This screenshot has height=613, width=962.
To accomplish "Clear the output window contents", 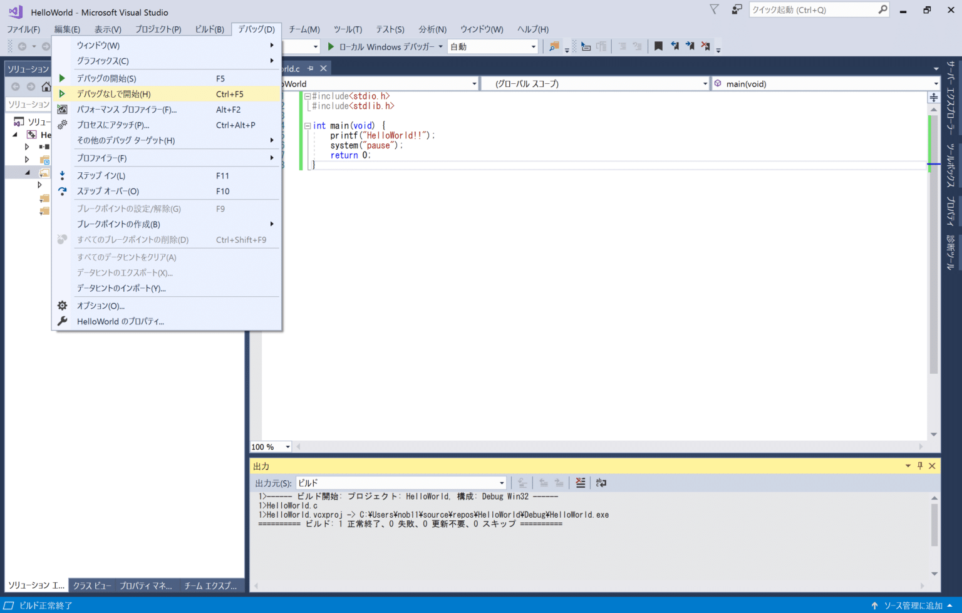I will click(580, 482).
